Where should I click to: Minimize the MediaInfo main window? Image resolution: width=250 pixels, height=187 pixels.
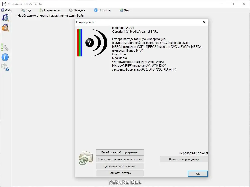tap(221, 4)
